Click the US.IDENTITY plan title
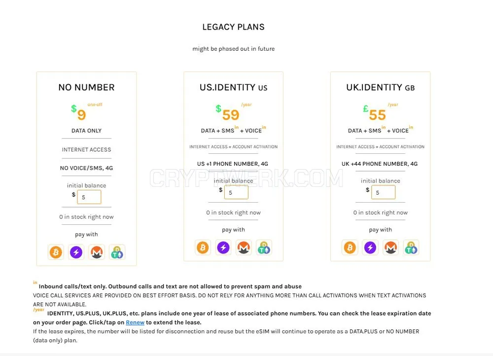493x356 pixels. (233, 87)
